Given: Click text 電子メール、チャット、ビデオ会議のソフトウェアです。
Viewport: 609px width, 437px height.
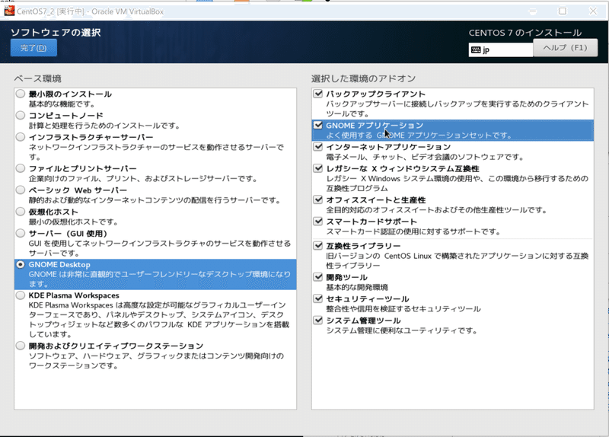Looking at the screenshot, I should pos(425,158).
